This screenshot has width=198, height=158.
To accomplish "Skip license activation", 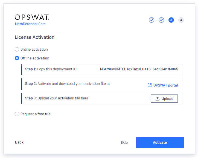I will (124, 142).
